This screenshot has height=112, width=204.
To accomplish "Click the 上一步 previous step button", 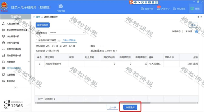I will click(x=112, y=107).
